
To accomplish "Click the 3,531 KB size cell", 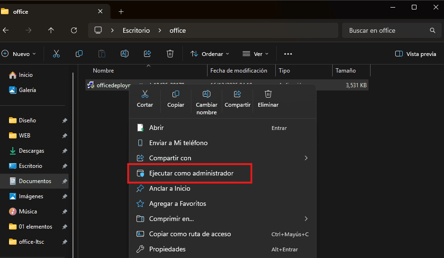I will pos(356,85).
